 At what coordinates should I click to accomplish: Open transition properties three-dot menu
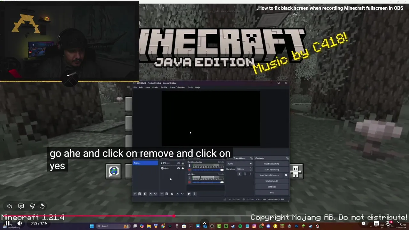click(250, 174)
